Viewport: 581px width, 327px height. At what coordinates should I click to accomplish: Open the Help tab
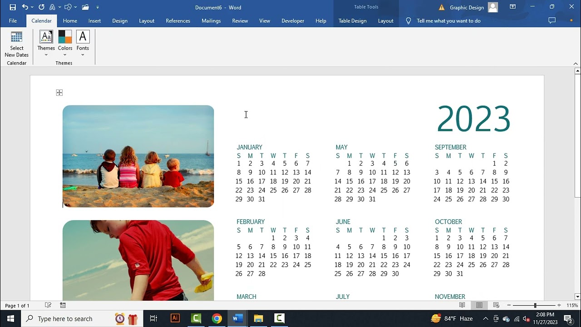(x=321, y=21)
